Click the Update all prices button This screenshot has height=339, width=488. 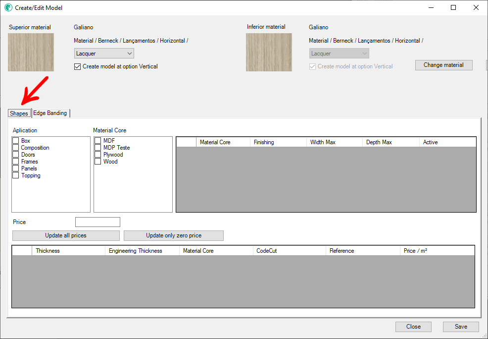(66, 235)
